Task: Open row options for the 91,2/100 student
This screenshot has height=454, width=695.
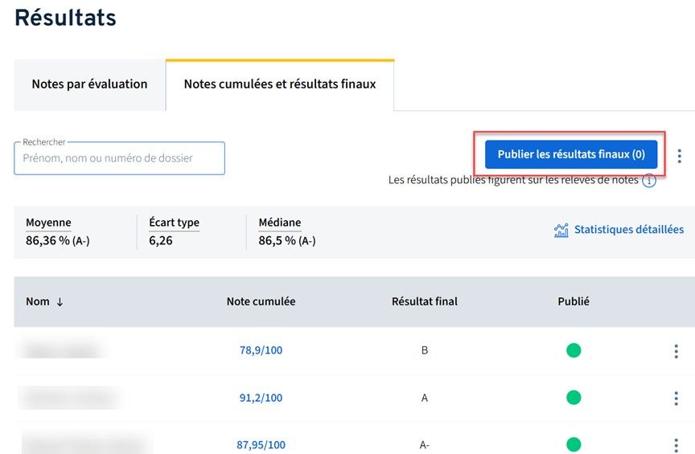Action: [676, 398]
